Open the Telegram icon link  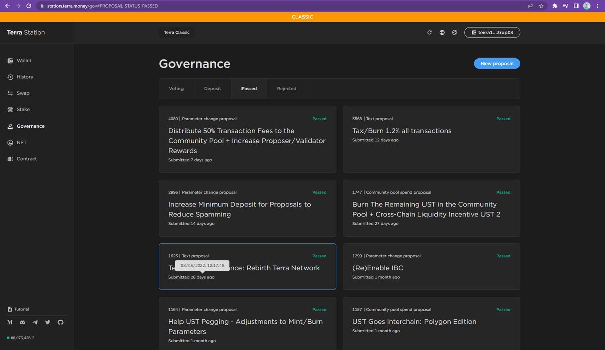pos(35,322)
